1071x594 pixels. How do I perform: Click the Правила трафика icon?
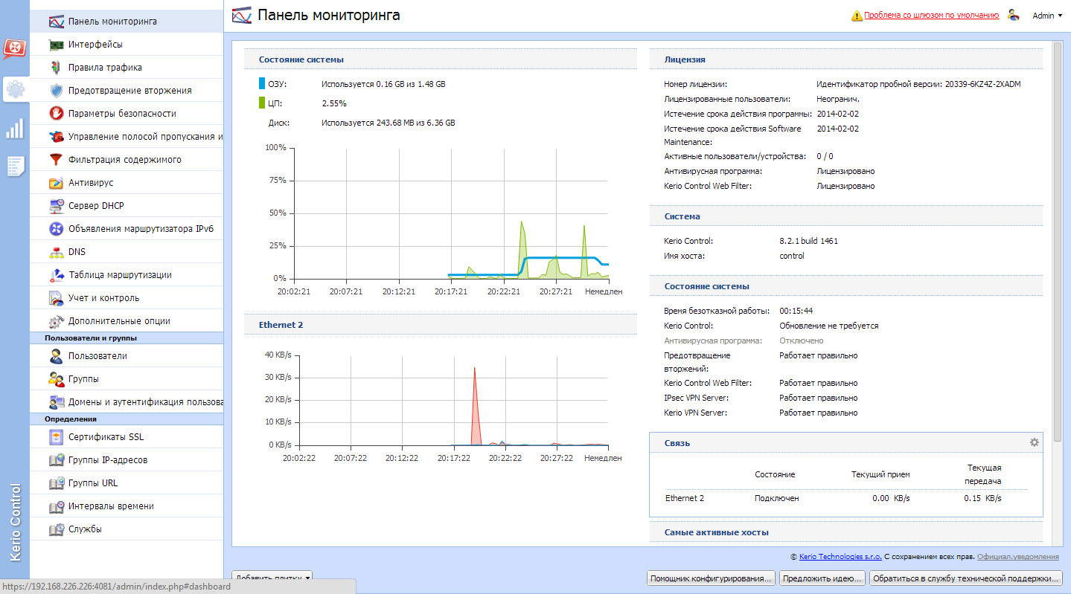[57, 67]
